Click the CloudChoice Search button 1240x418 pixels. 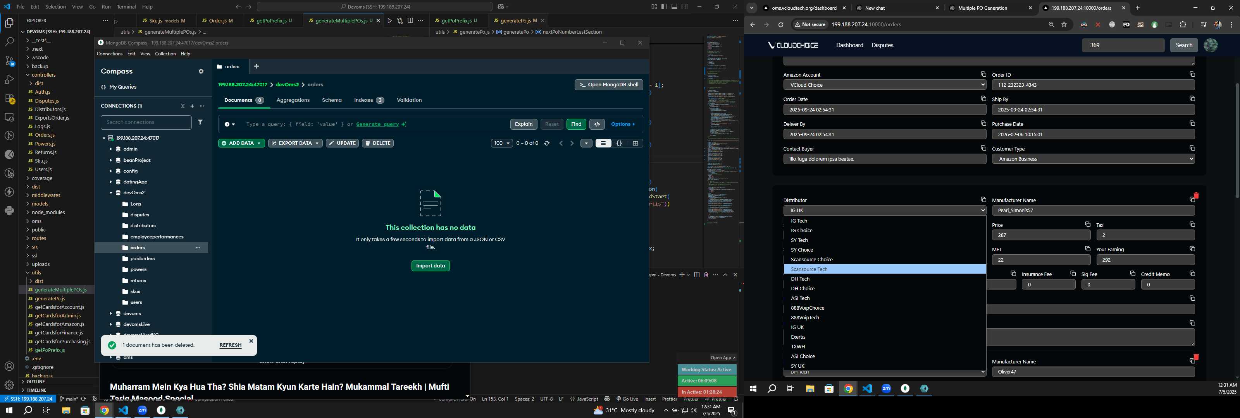pos(1184,46)
